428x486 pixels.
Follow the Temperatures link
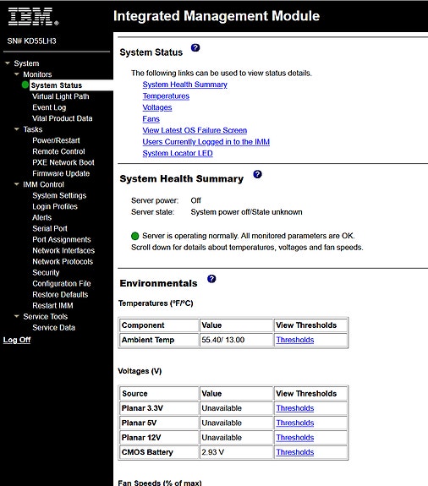[166, 96]
